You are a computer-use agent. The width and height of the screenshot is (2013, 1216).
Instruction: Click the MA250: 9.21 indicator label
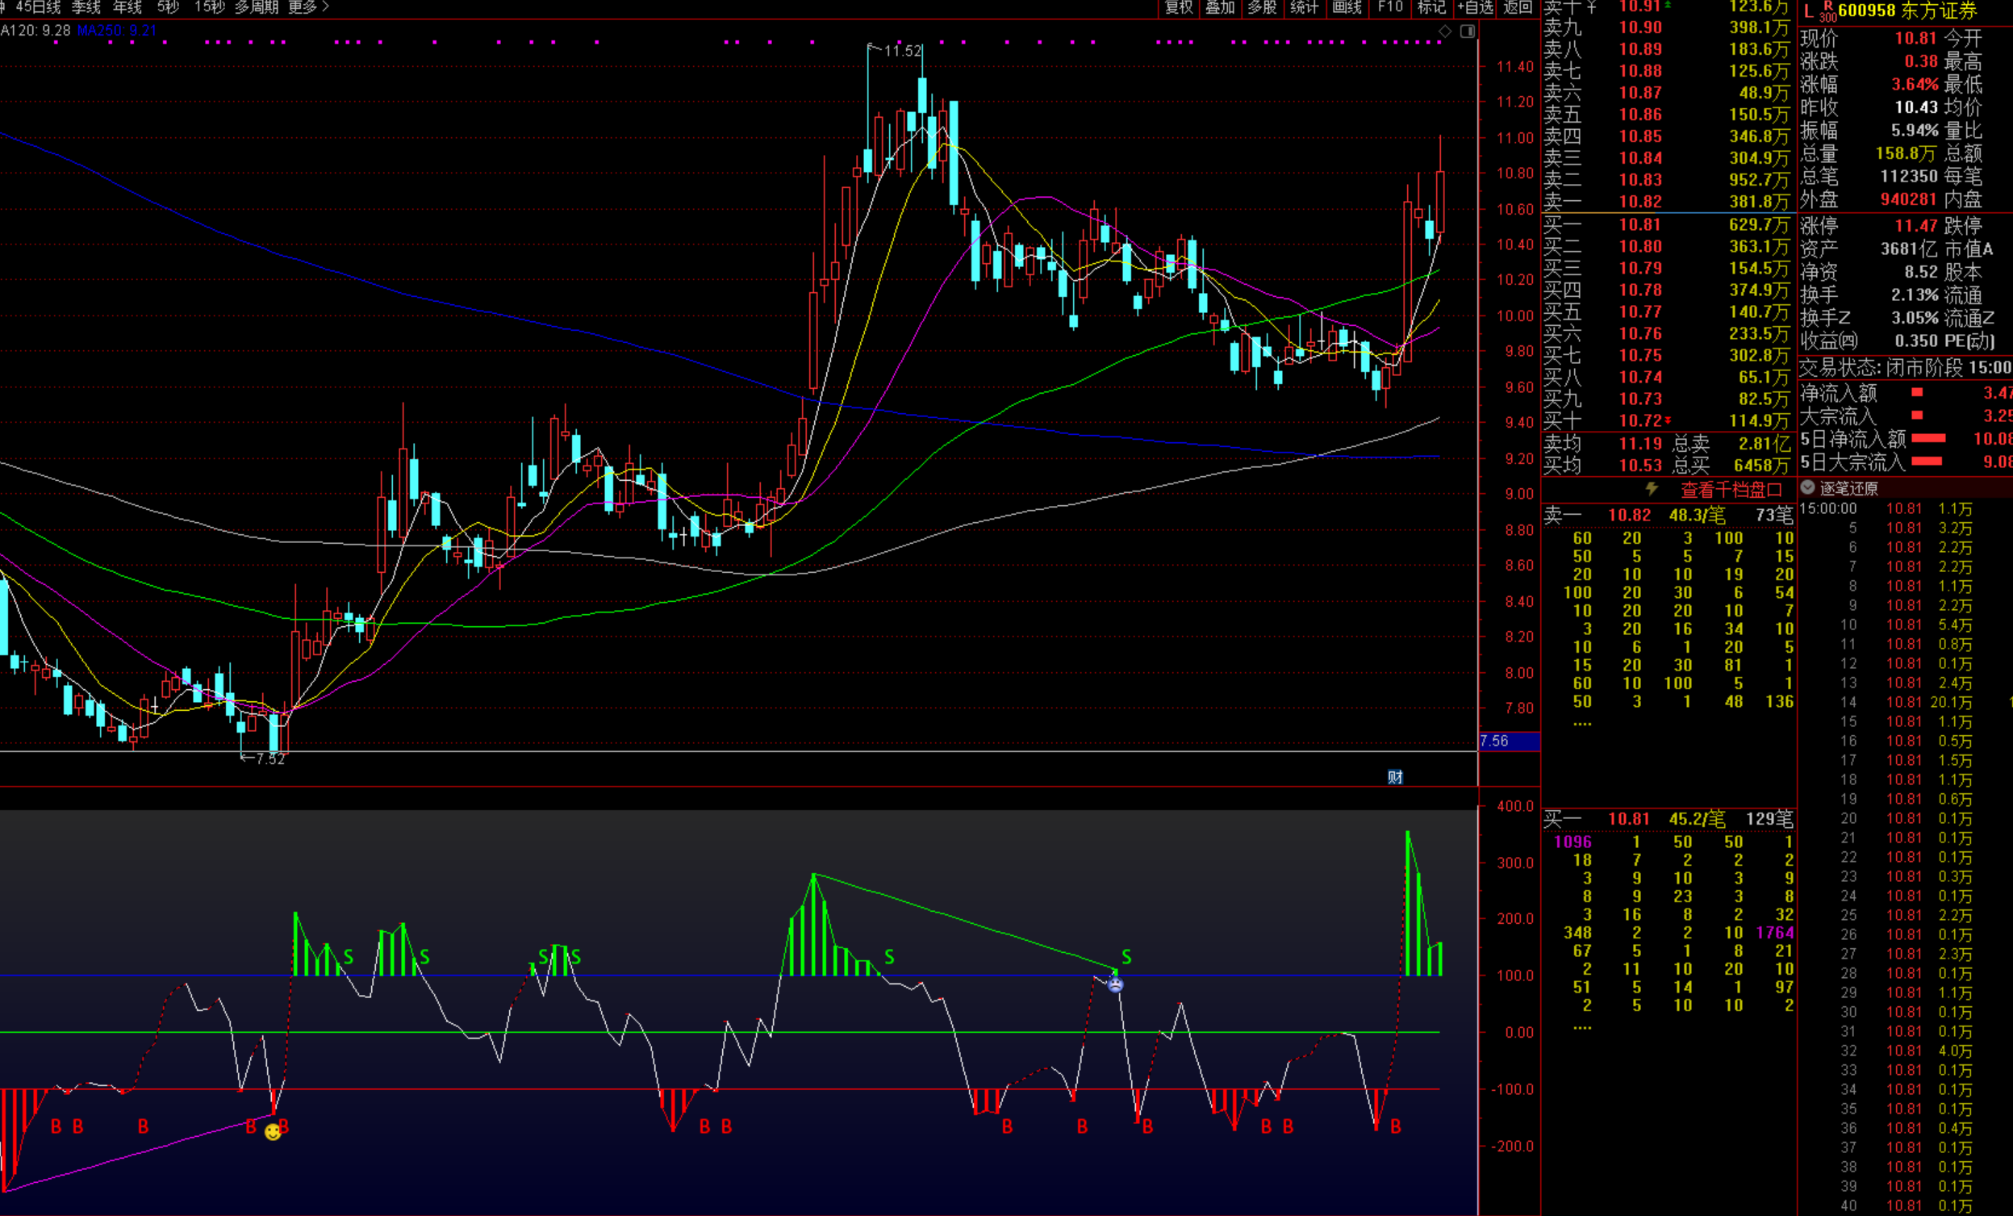[x=117, y=30]
